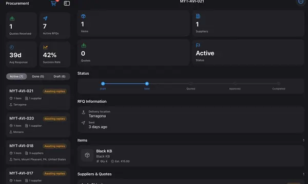The image size is (308, 184).
Task: Click the Avg Response clock icon
Action: (x=12, y=47)
